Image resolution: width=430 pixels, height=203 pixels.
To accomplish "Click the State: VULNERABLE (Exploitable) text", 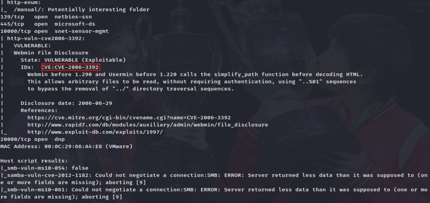I will point(73,60).
